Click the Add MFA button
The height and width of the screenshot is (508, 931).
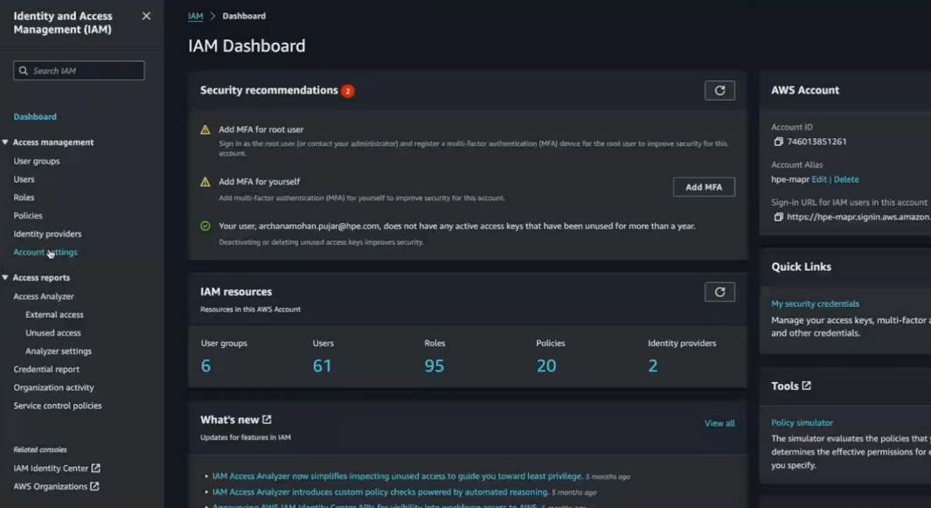704,187
